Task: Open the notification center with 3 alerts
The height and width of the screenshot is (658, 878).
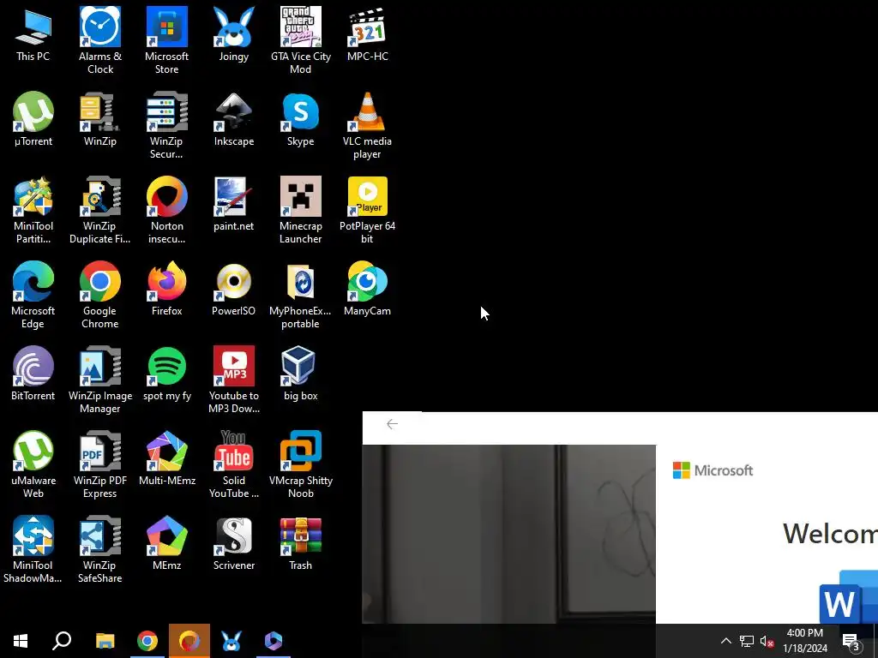Action: click(x=851, y=642)
